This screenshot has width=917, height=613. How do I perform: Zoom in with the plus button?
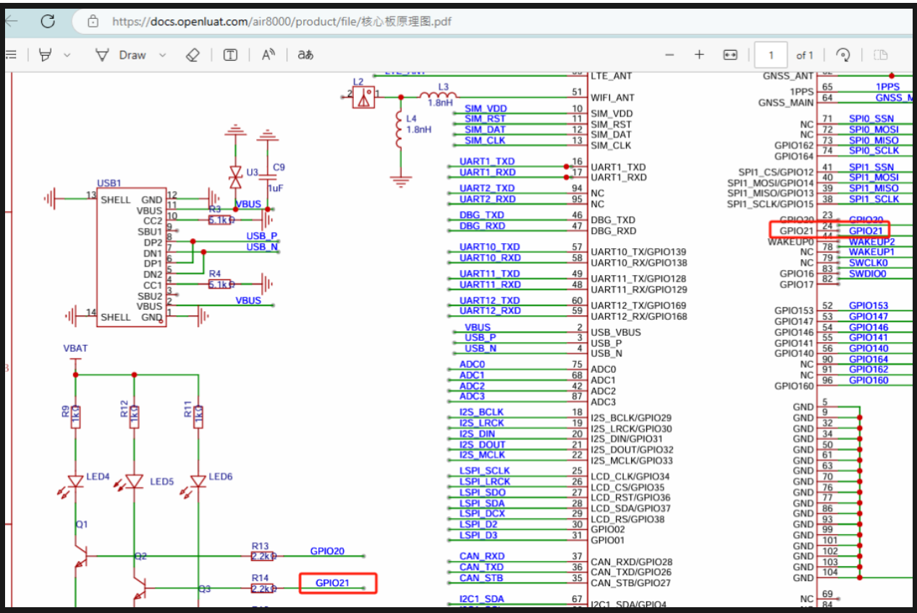pyautogui.click(x=699, y=55)
